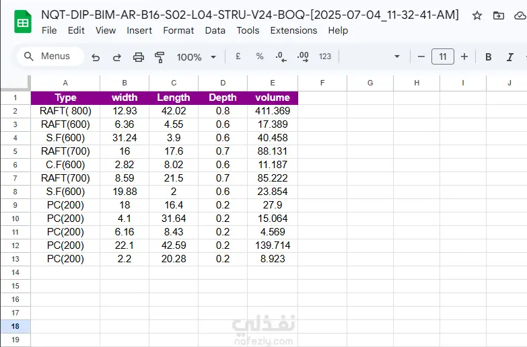Click the volume header cell
Screen dimensions: 527x347
(x=273, y=98)
